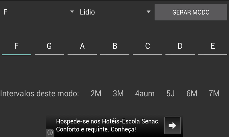Open the Hotéis-Escola Senac ad text

coord(107,125)
